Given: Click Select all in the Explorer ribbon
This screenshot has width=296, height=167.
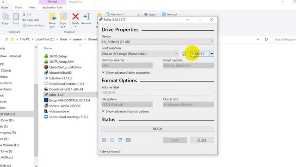Looking at the screenshot, I should (170, 14).
